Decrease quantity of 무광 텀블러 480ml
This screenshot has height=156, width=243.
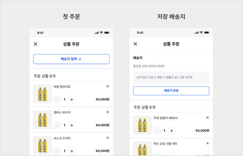(157, 131)
